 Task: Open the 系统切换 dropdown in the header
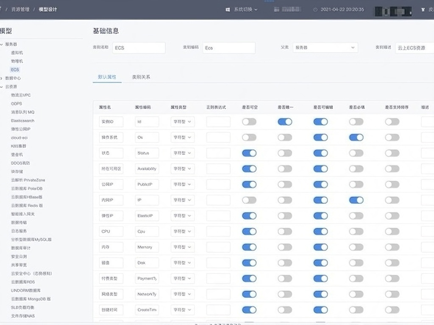tap(246, 10)
